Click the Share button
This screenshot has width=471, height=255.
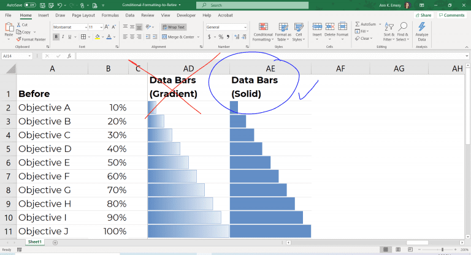point(423,15)
